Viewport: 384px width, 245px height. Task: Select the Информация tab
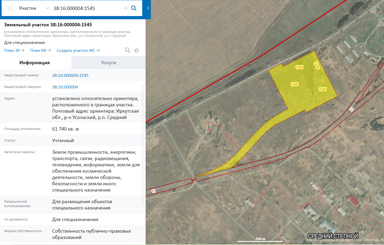(34, 63)
